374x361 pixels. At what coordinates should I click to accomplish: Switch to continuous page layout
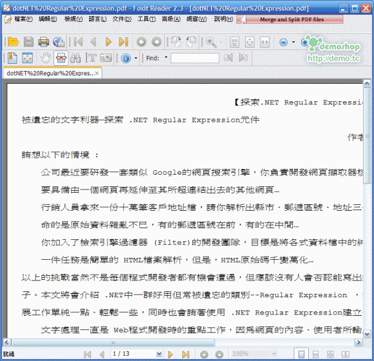[x=315, y=355]
